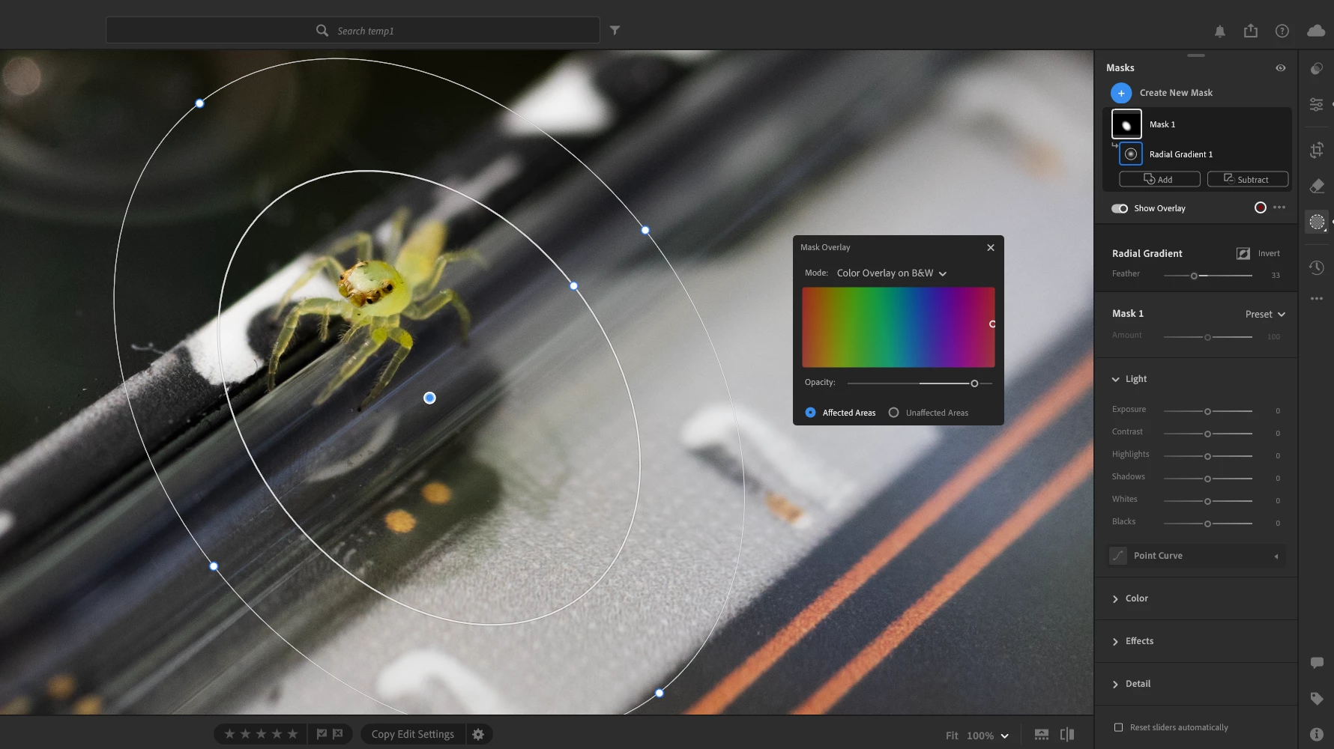Open the Presets panel icon in sidebar
The height and width of the screenshot is (749, 1334).
coord(1317,68)
